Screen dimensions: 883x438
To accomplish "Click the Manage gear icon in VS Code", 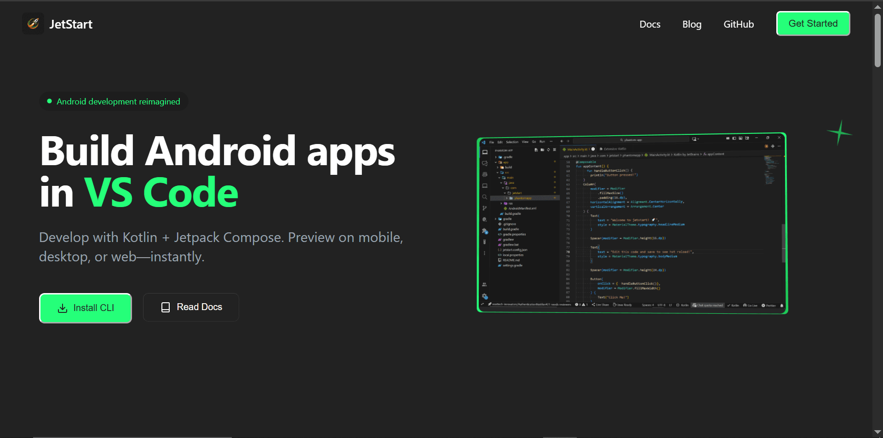I will (485, 296).
